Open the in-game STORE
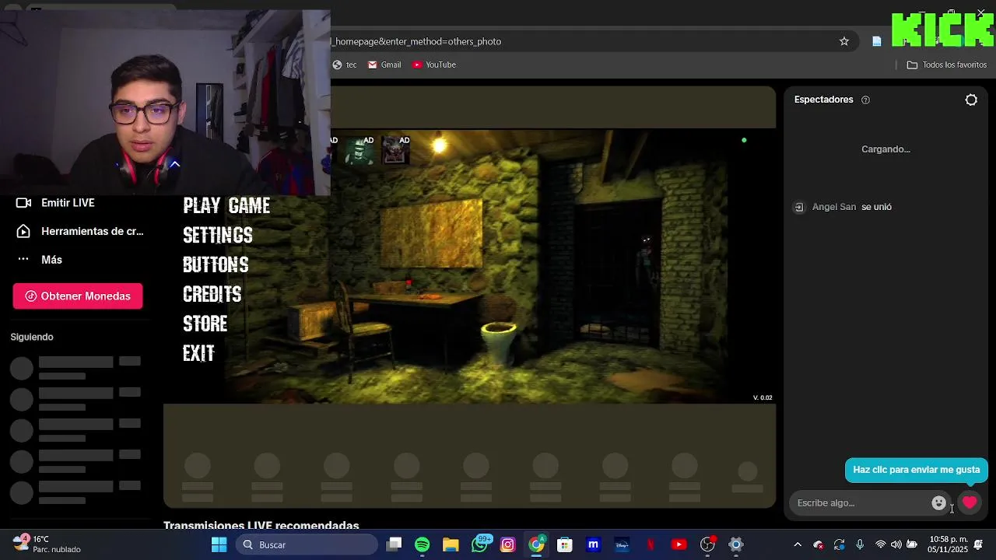 coord(205,324)
